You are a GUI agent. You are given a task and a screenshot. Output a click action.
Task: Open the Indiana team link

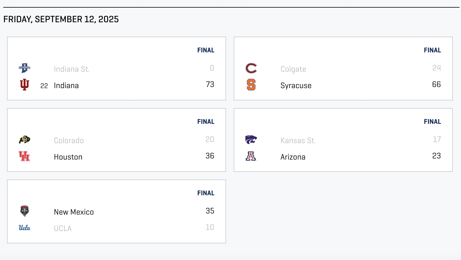point(66,85)
